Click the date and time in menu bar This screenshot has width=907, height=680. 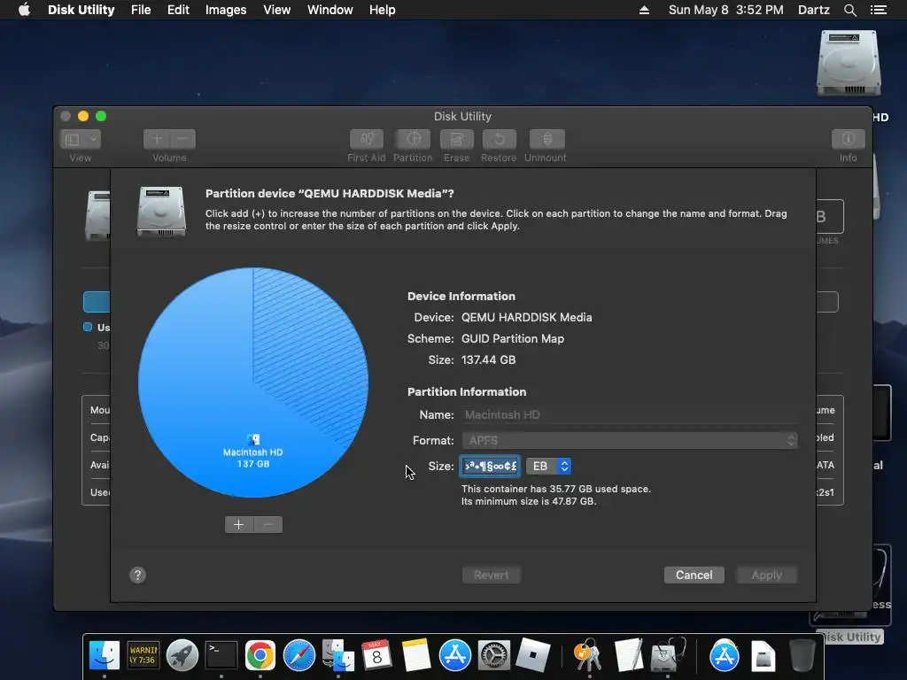coord(726,10)
